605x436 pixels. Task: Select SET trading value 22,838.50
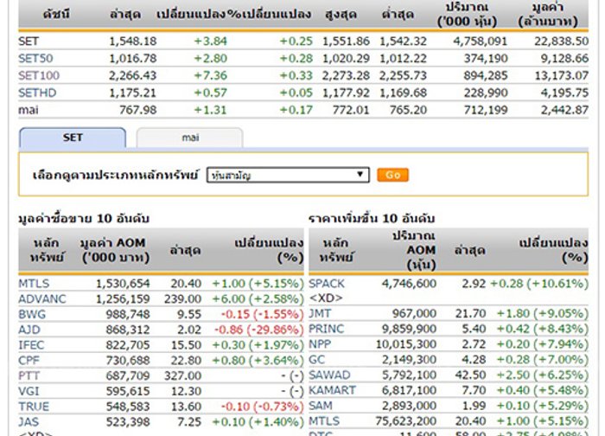[562, 41]
